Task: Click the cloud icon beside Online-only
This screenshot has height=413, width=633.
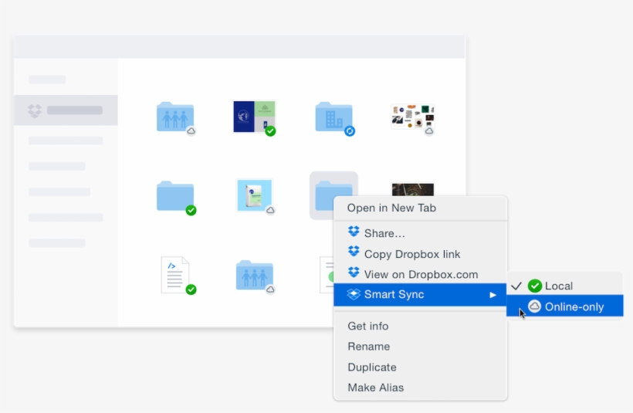Action: [534, 306]
